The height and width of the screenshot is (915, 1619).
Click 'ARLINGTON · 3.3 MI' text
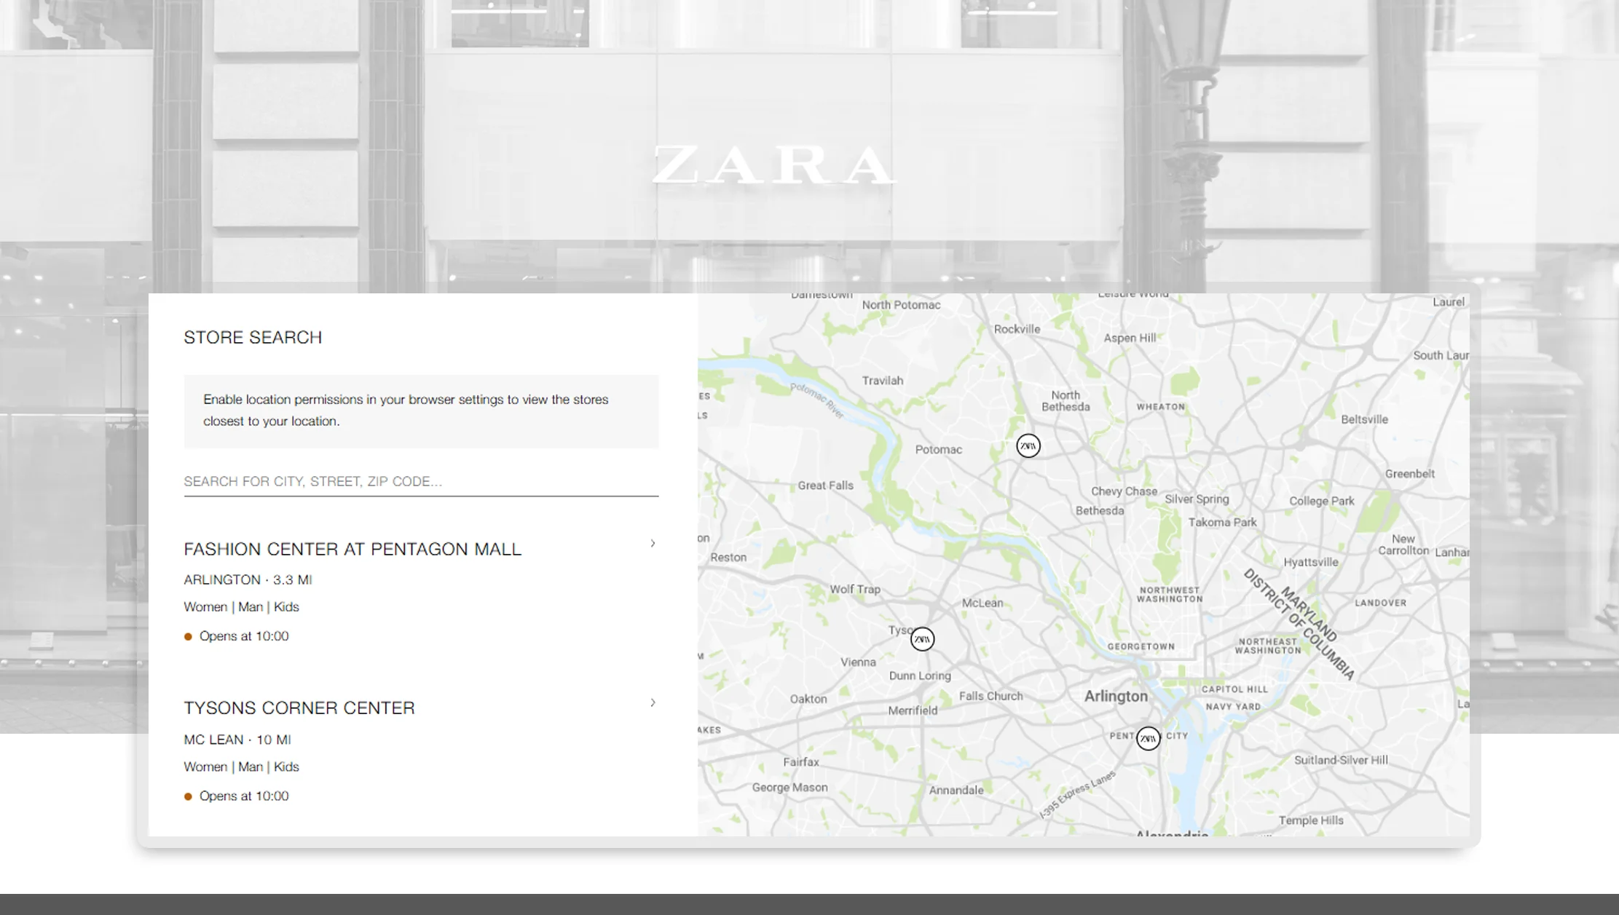pyautogui.click(x=248, y=580)
